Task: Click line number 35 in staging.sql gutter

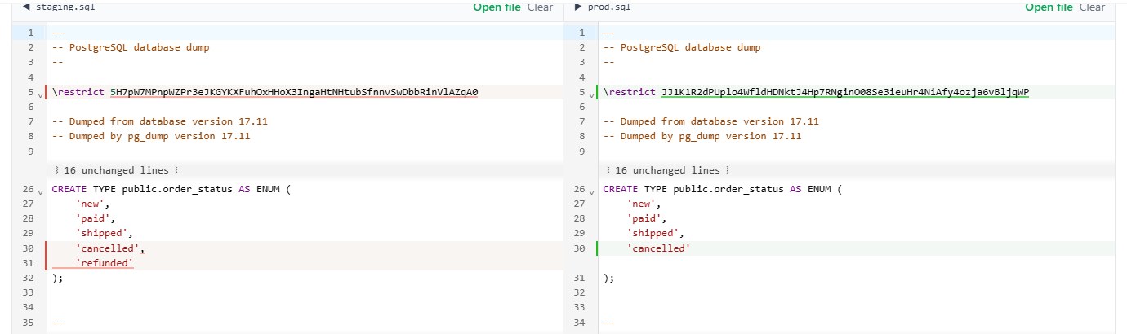Action: point(28,323)
